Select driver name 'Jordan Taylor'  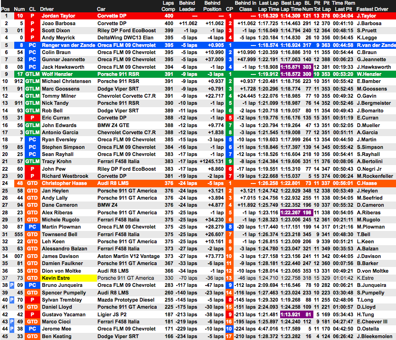click(x=58, y=16)
